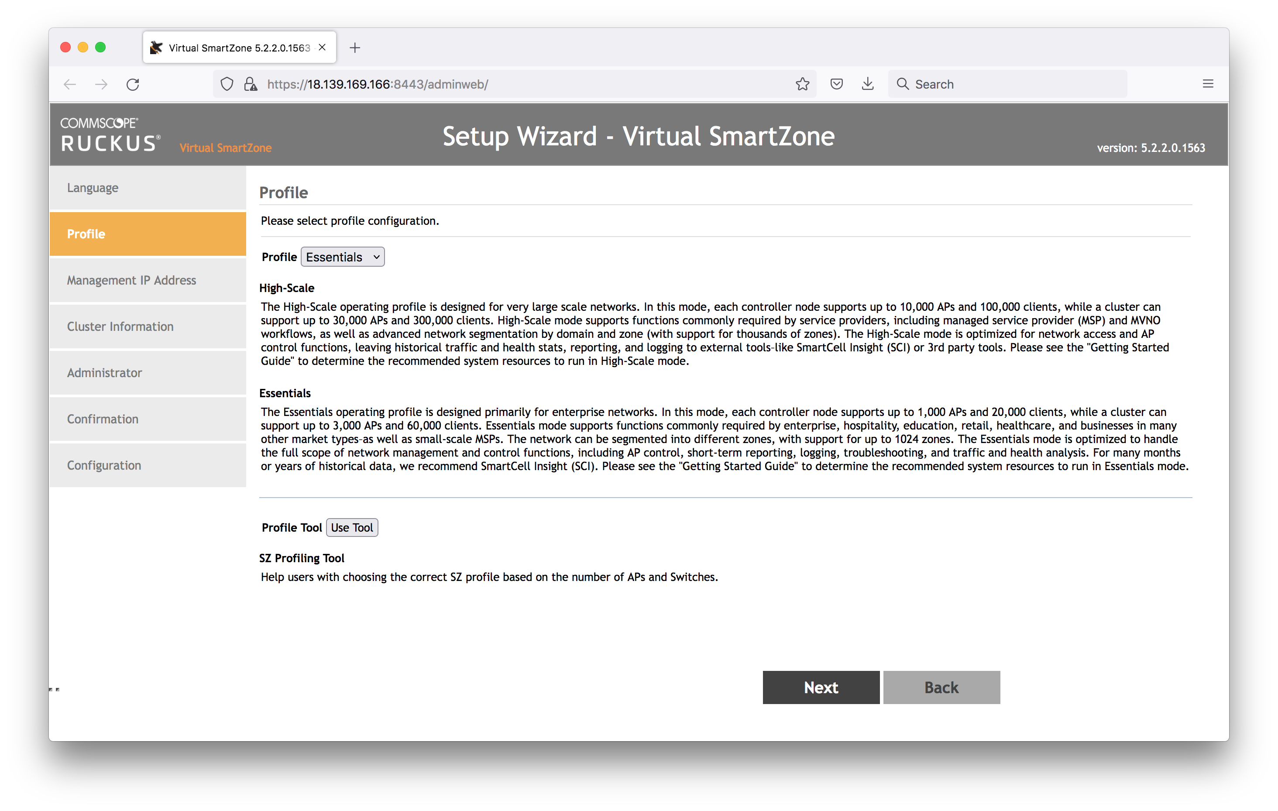
Task: Click the Next button
Action: click(821, 687)
